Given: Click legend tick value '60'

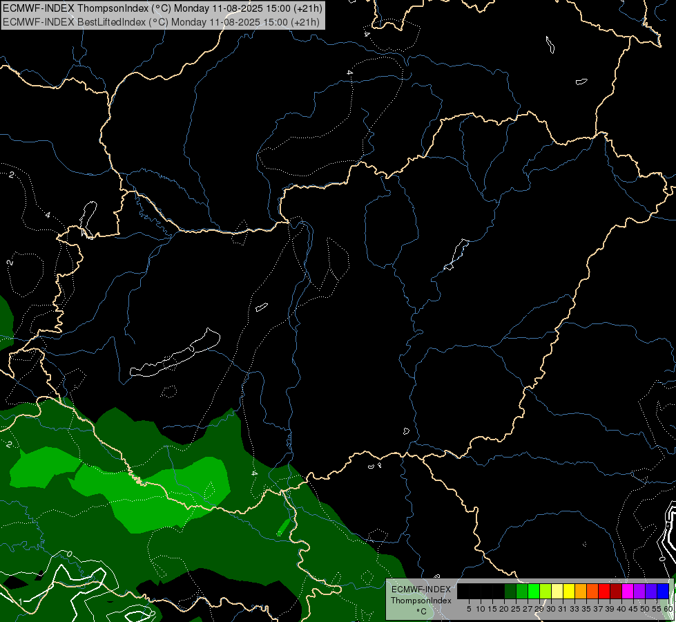Looking at the screenshot, I should (668, 609).
